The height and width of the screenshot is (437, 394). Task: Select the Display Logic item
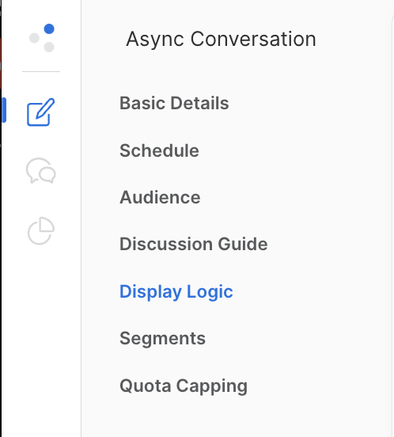click(176, 292)
